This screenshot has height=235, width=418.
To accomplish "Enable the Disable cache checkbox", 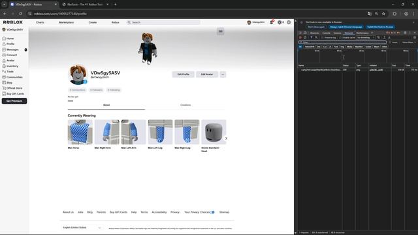I will pyautogui.click(x=340, y=38).
